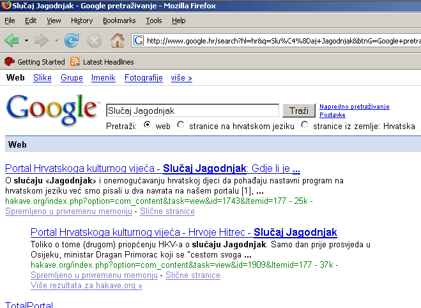Open the TotalPortal result link
Image resolution: width=421 pixels, height=308 pixels.
[x=29, y=305]
